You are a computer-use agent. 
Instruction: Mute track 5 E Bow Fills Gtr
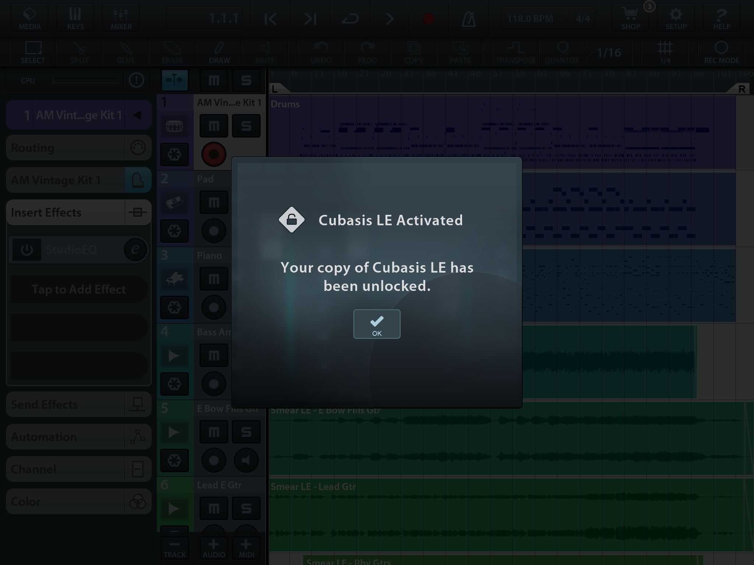[214, 432]
